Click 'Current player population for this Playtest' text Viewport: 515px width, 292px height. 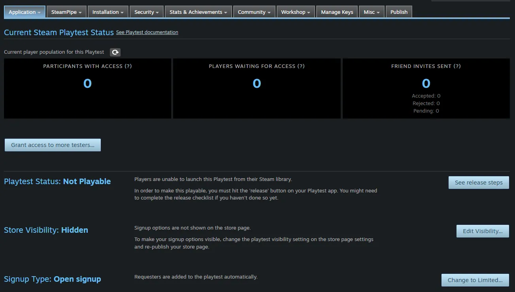pos(54,52)
